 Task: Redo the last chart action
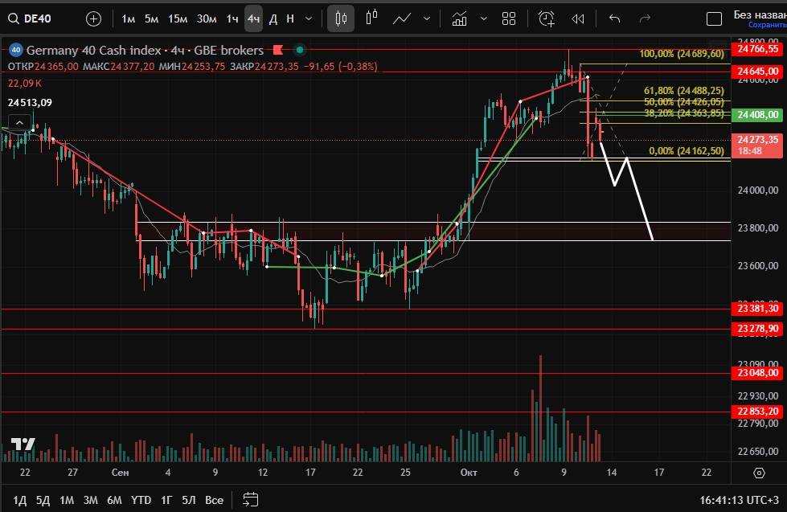coord(644,18)
